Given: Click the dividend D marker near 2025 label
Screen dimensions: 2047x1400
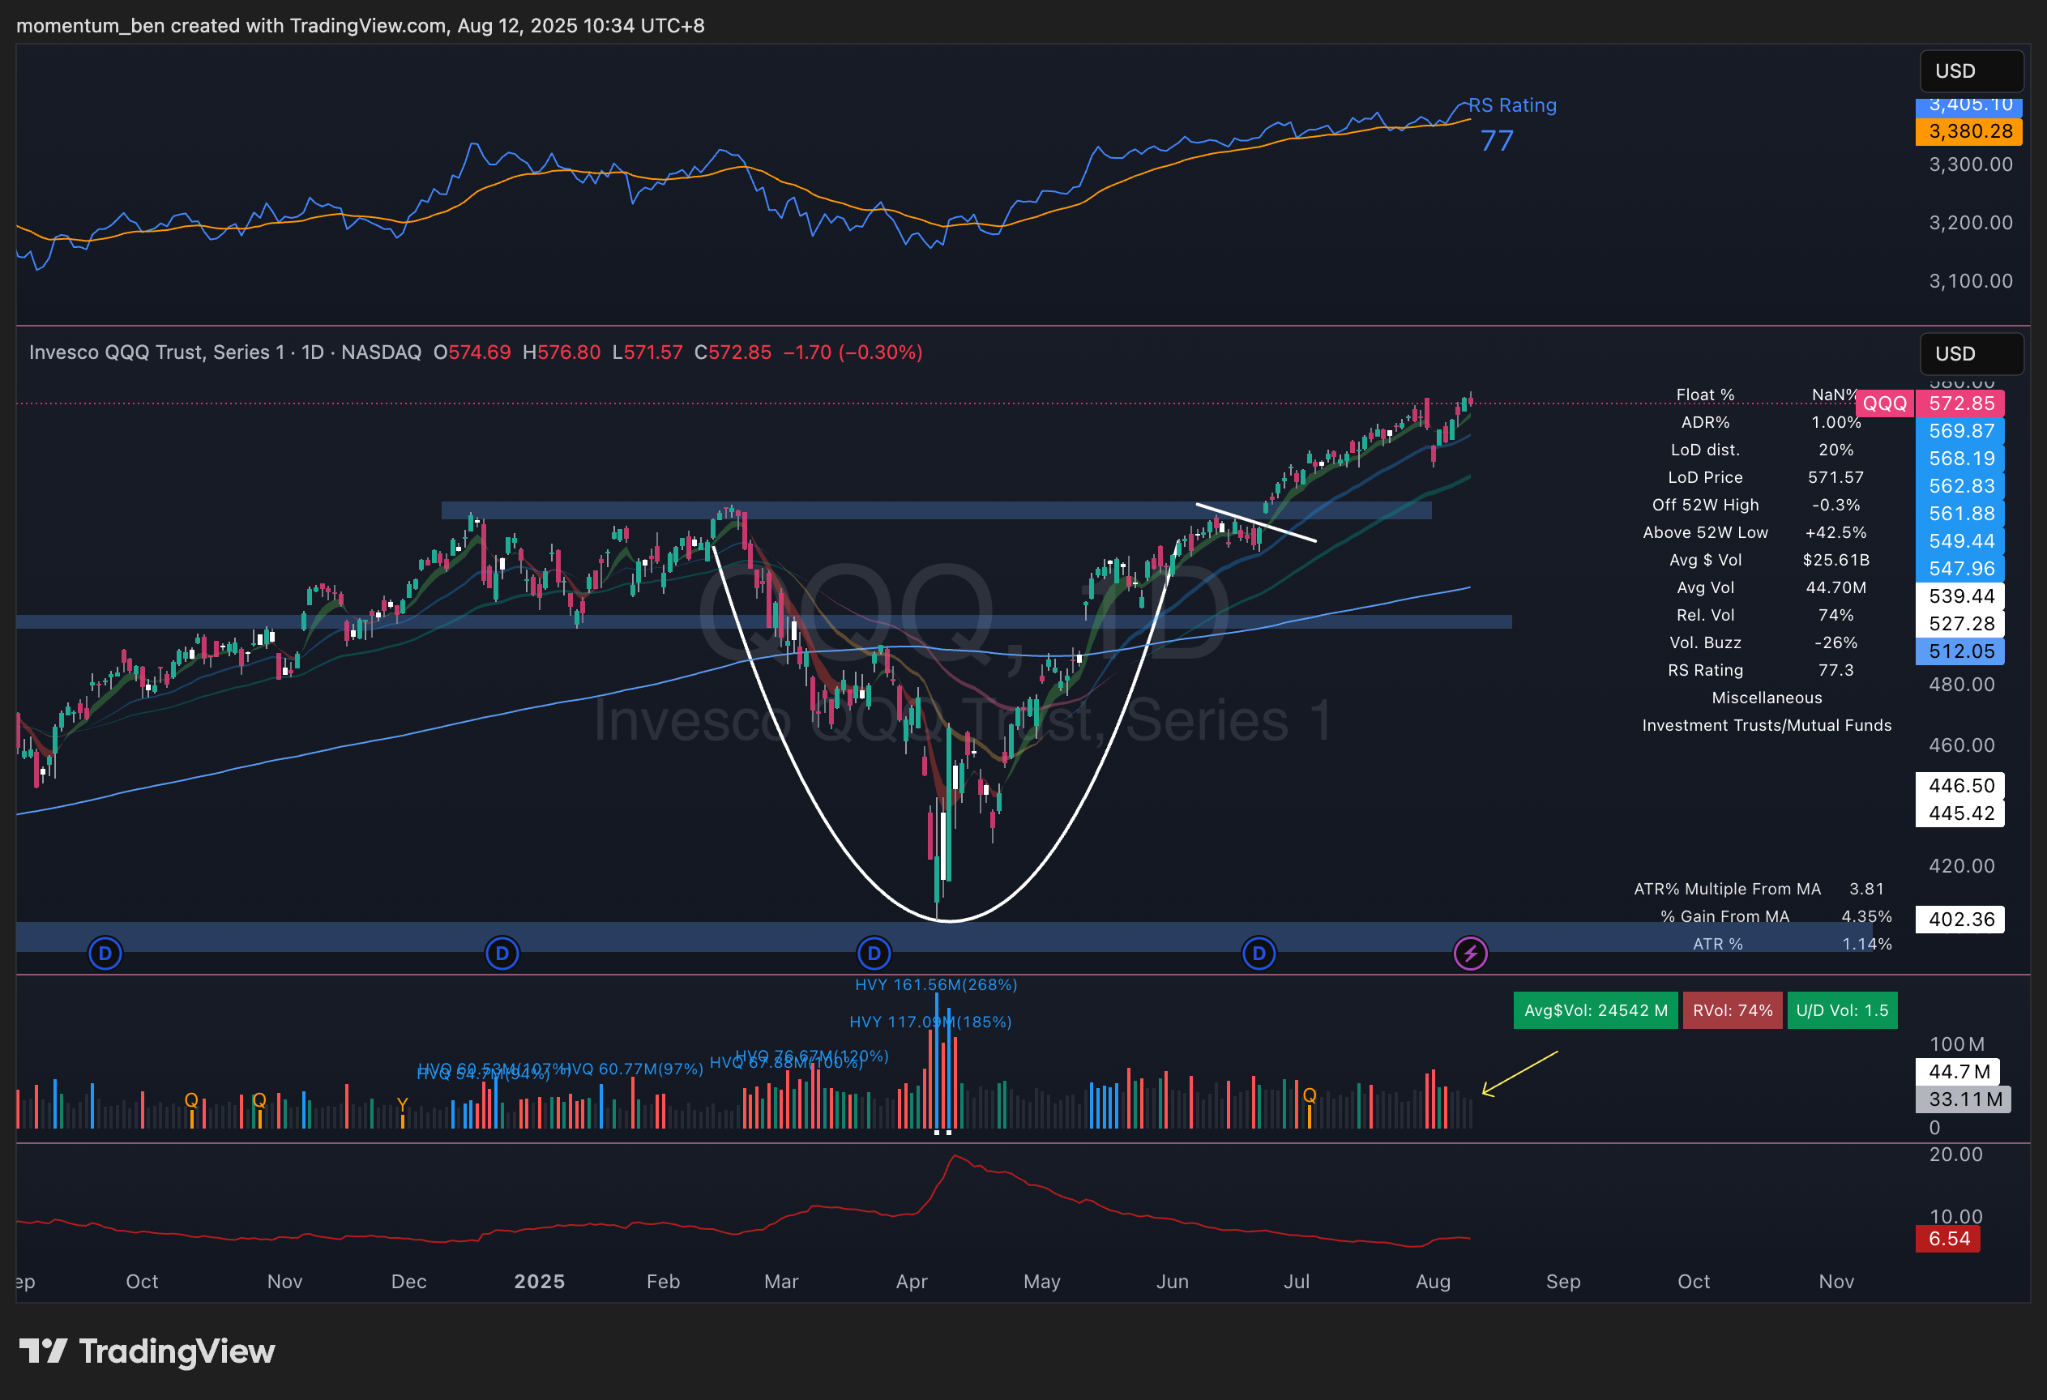Looking at the screenshot, I should (502, 953).
